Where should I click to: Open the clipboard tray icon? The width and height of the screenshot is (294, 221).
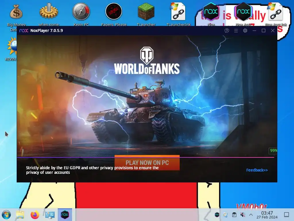234,215
